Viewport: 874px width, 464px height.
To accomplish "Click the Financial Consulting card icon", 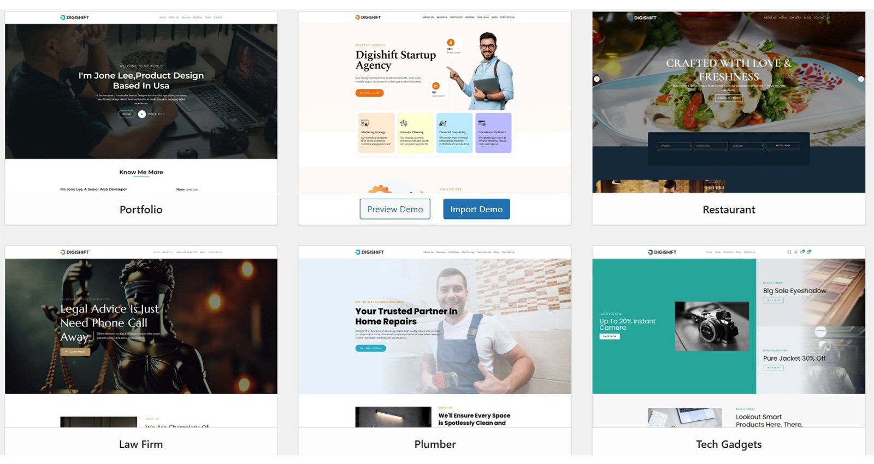I will tap(443, 123).
